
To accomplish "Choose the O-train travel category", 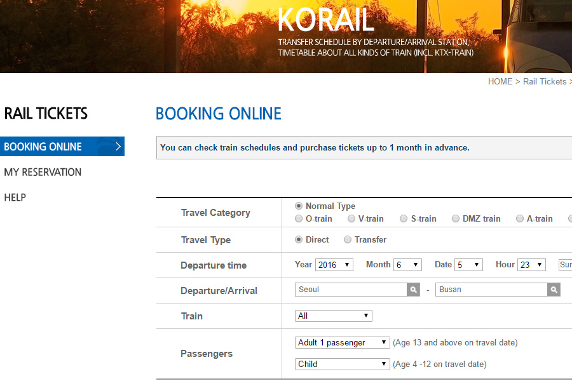I will [x=299, y=219].
